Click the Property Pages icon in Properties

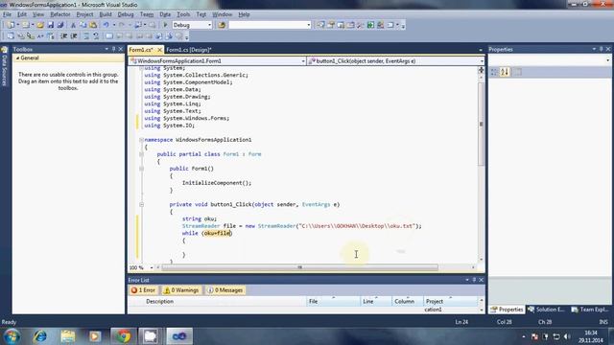point(517,72)
